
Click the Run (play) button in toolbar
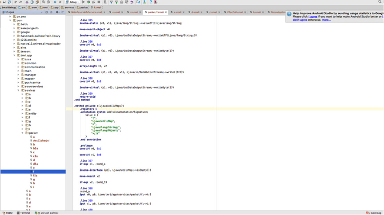click(83, 2)
